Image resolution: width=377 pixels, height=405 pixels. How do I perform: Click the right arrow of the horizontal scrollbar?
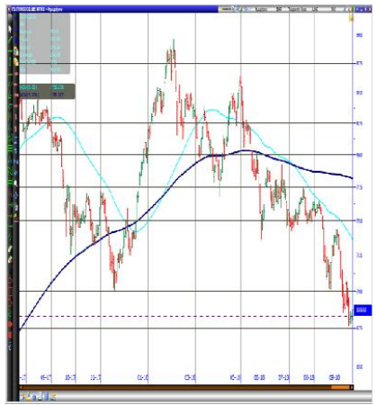[x=352, y=387]
